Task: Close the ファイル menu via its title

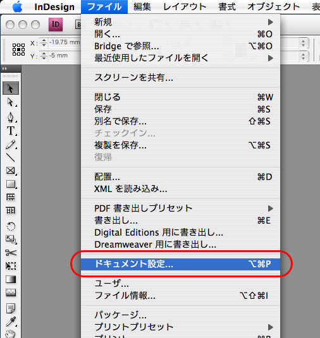Action: point(104,7)
